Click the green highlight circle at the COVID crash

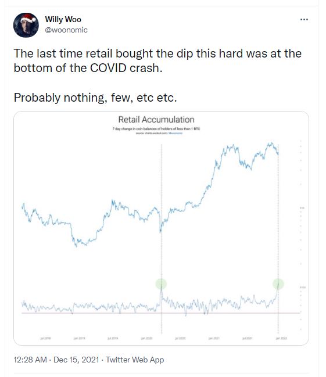click(161, 283)
